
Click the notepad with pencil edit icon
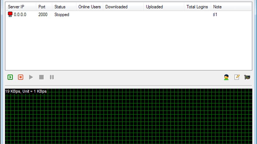tap(237, 77)
